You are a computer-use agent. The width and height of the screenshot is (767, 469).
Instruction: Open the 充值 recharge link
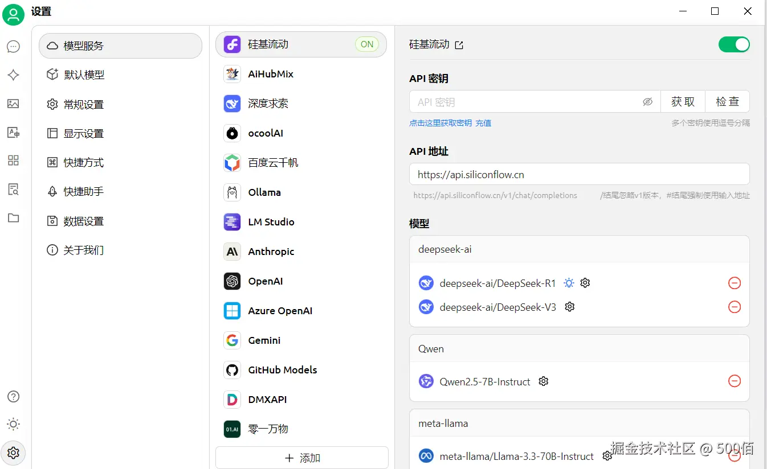(483, 122)
